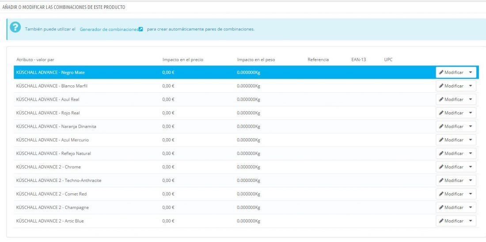Open the Generador de combinaciones link
Viewport: 486px width, 242px height.
(x=109, y=29)
